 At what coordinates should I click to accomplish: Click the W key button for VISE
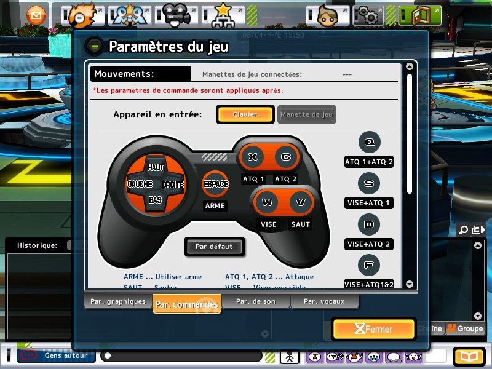coord(267,202)
